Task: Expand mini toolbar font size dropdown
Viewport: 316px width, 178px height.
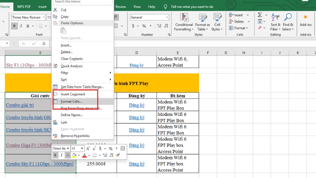Action: pos(82,148)
